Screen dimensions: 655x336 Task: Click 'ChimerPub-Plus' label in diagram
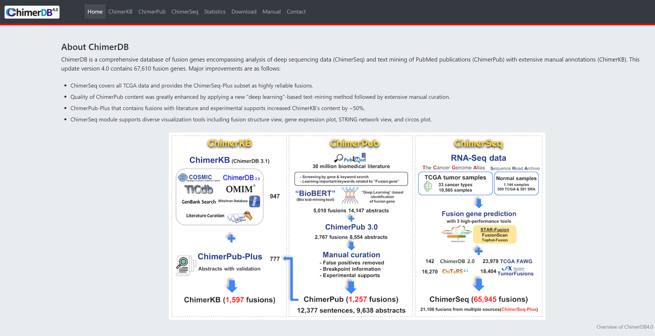230,256
